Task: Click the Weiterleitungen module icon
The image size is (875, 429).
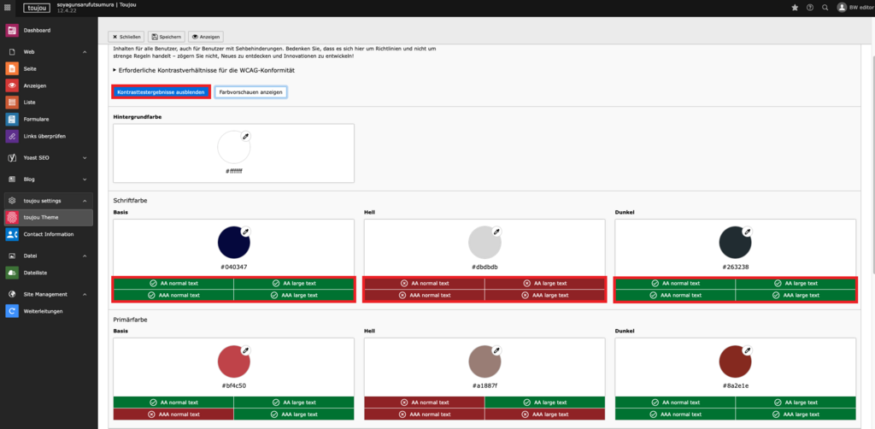Action: [x=12, y=311]
